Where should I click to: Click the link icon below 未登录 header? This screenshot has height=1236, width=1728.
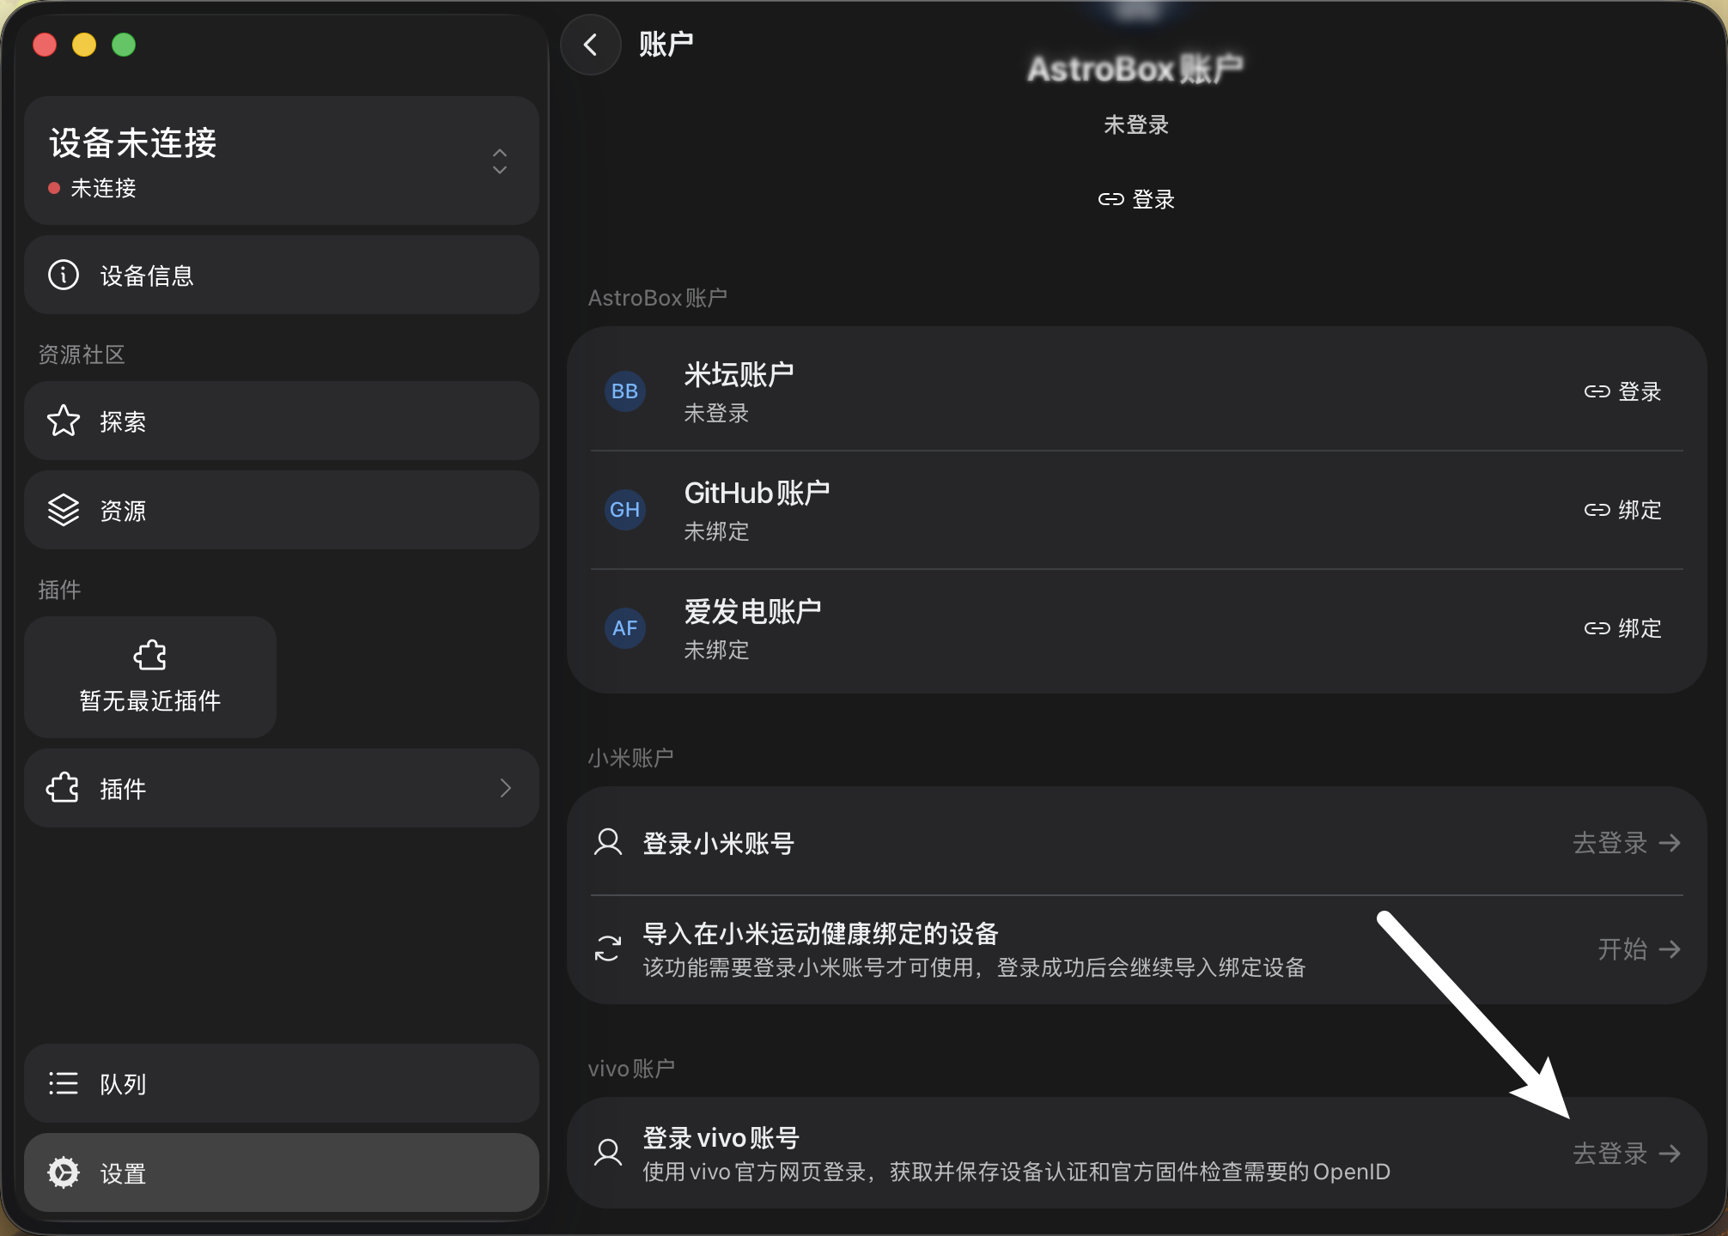point(1110,199)
